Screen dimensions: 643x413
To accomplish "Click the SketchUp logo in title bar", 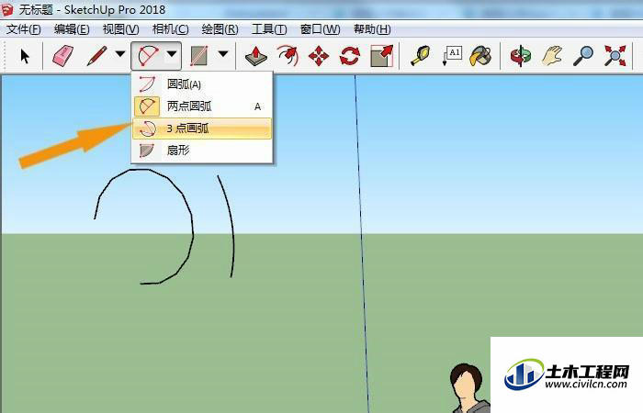I will 7,10.
